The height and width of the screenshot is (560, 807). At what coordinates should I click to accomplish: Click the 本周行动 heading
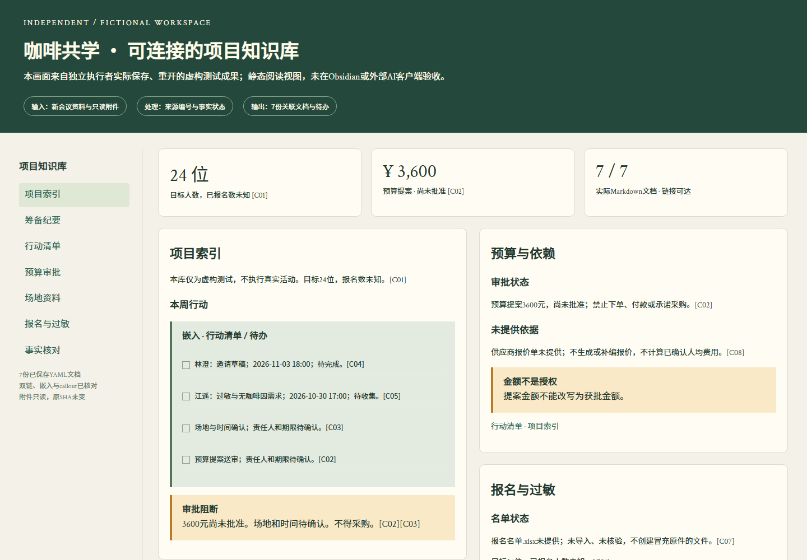tap(189, 305)
